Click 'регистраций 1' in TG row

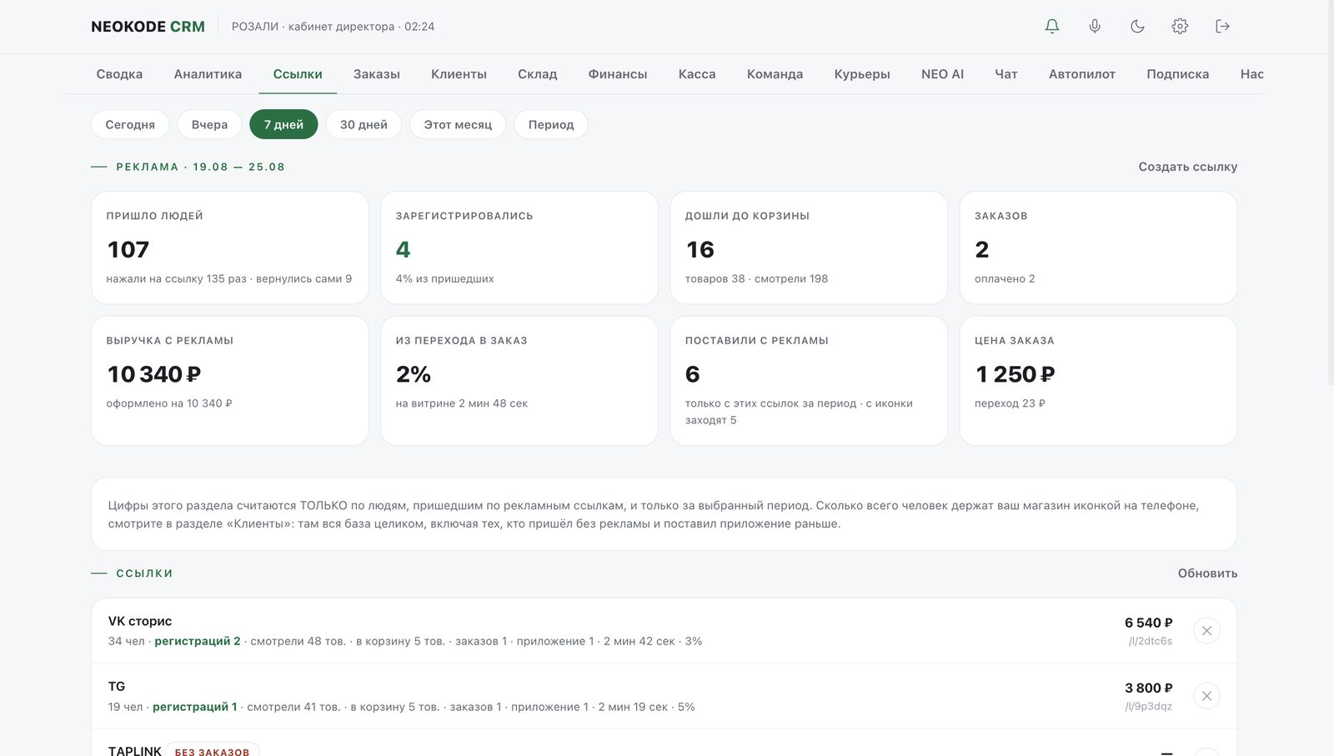[195, 707]
